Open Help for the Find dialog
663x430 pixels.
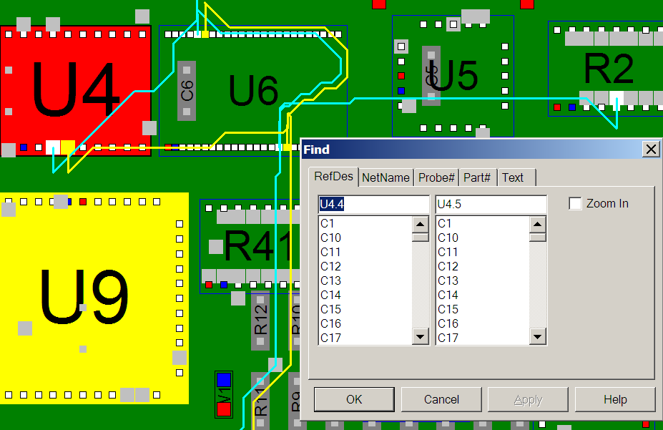615,399
